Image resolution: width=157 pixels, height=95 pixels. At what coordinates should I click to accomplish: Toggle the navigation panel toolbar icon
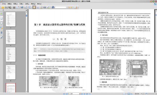click(30, 7)
